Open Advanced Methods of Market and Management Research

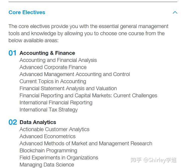tap(86, 144)
